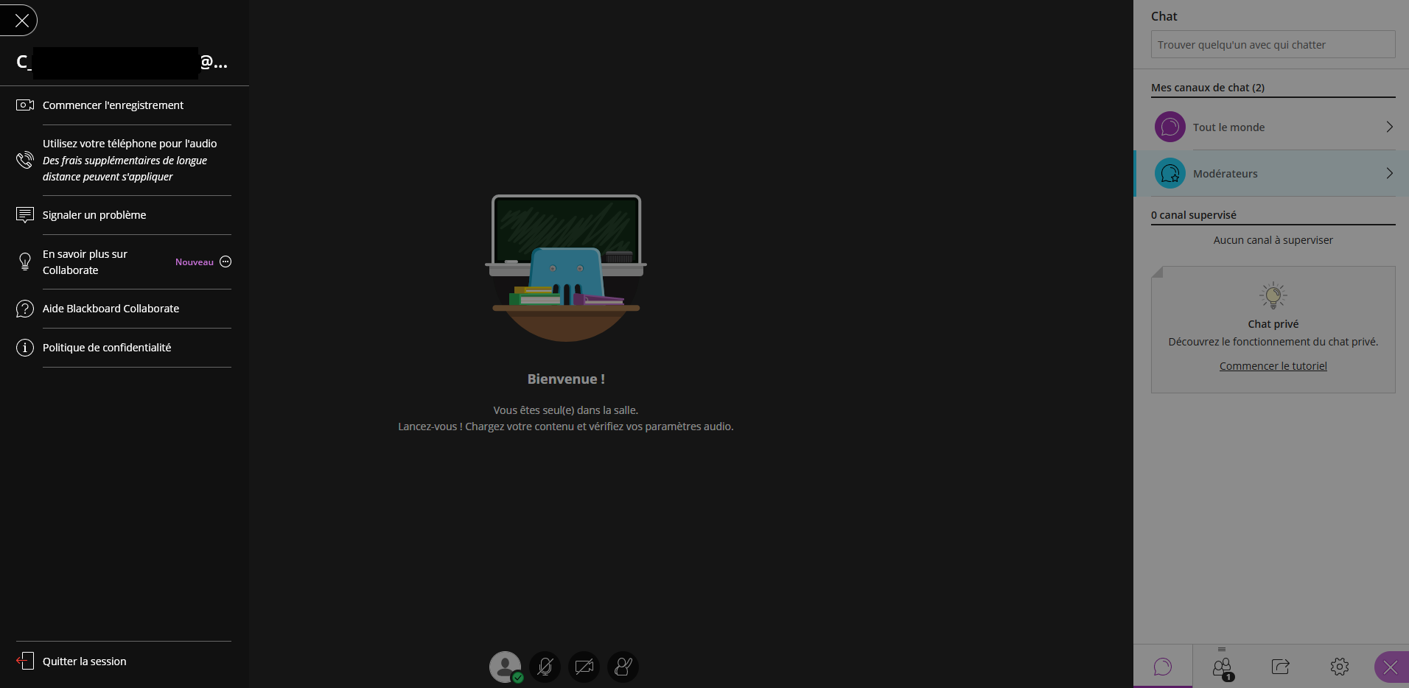Screen dimensions: 1409x688
Task: Click Commencer le tutoriel link
Action: coord(1273,366)
